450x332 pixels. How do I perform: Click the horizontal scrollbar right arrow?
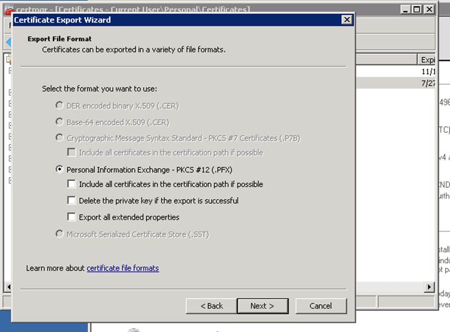coord(429,287)
